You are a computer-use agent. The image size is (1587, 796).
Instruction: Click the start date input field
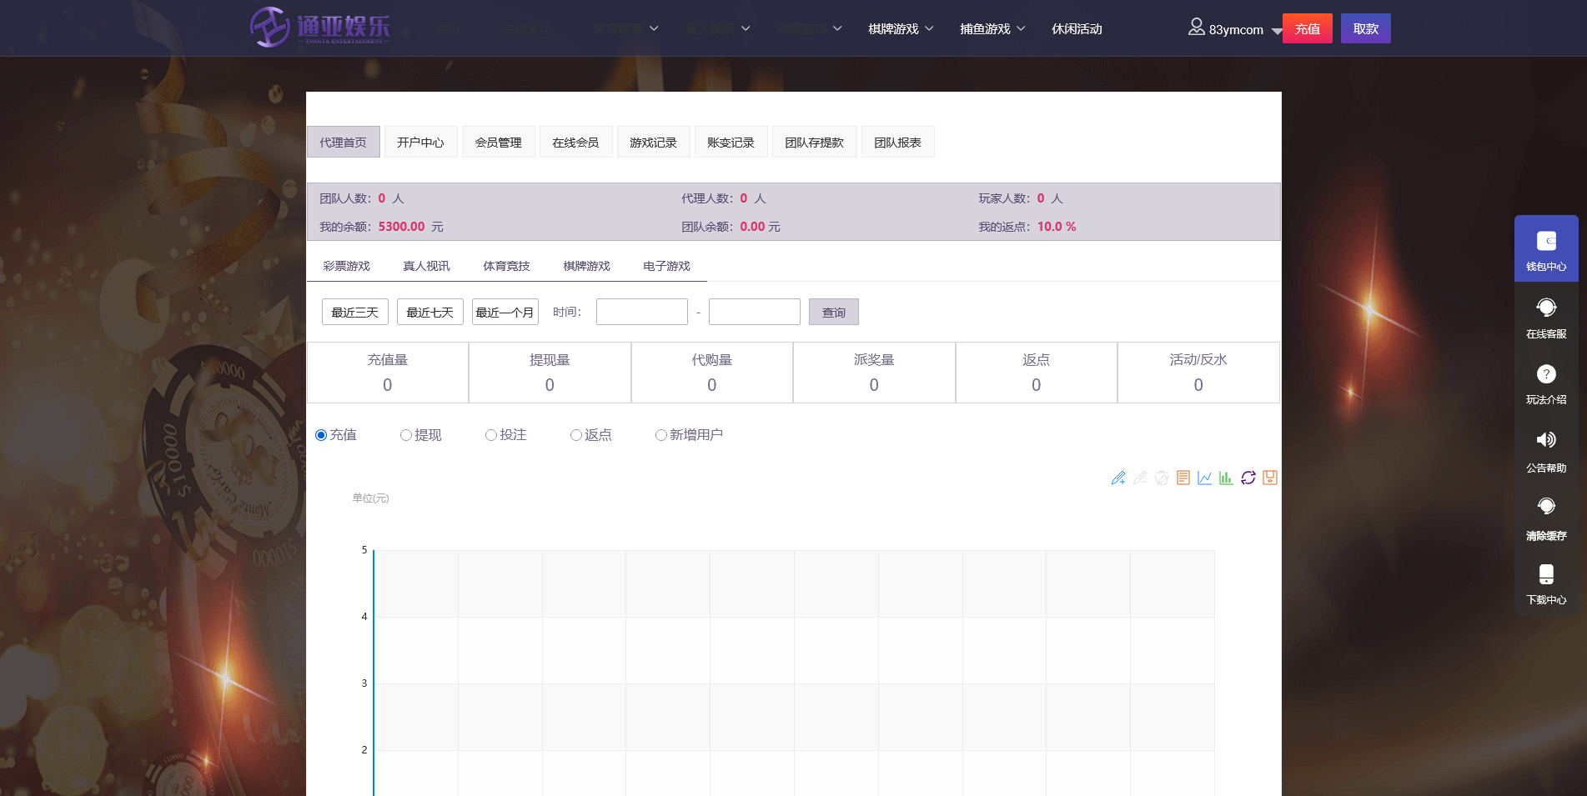pyautogui.click(x=641, y=312)
